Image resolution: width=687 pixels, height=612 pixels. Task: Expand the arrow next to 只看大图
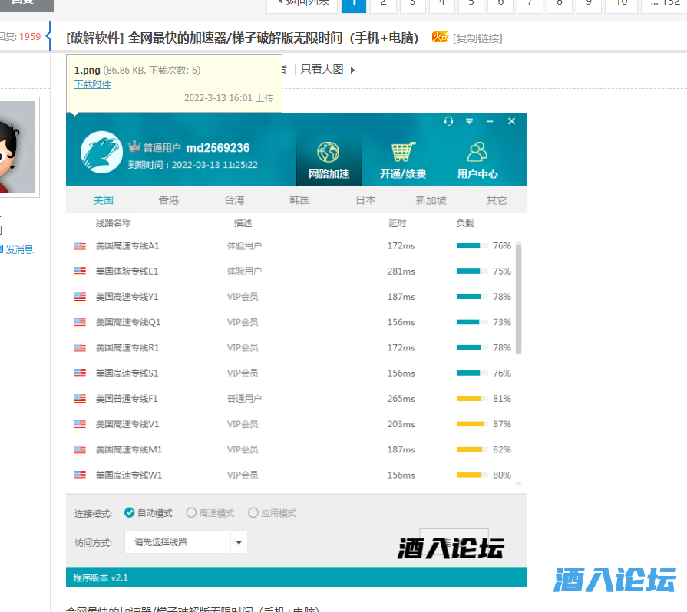[352, 70]
